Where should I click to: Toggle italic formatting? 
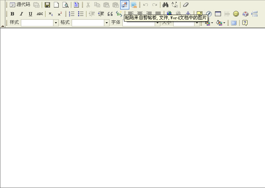point(21,14)
